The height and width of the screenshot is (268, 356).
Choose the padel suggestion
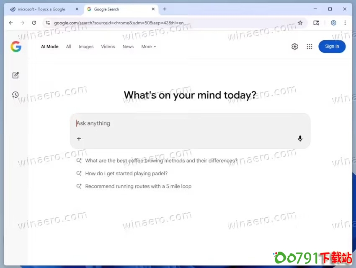(126, 174)
